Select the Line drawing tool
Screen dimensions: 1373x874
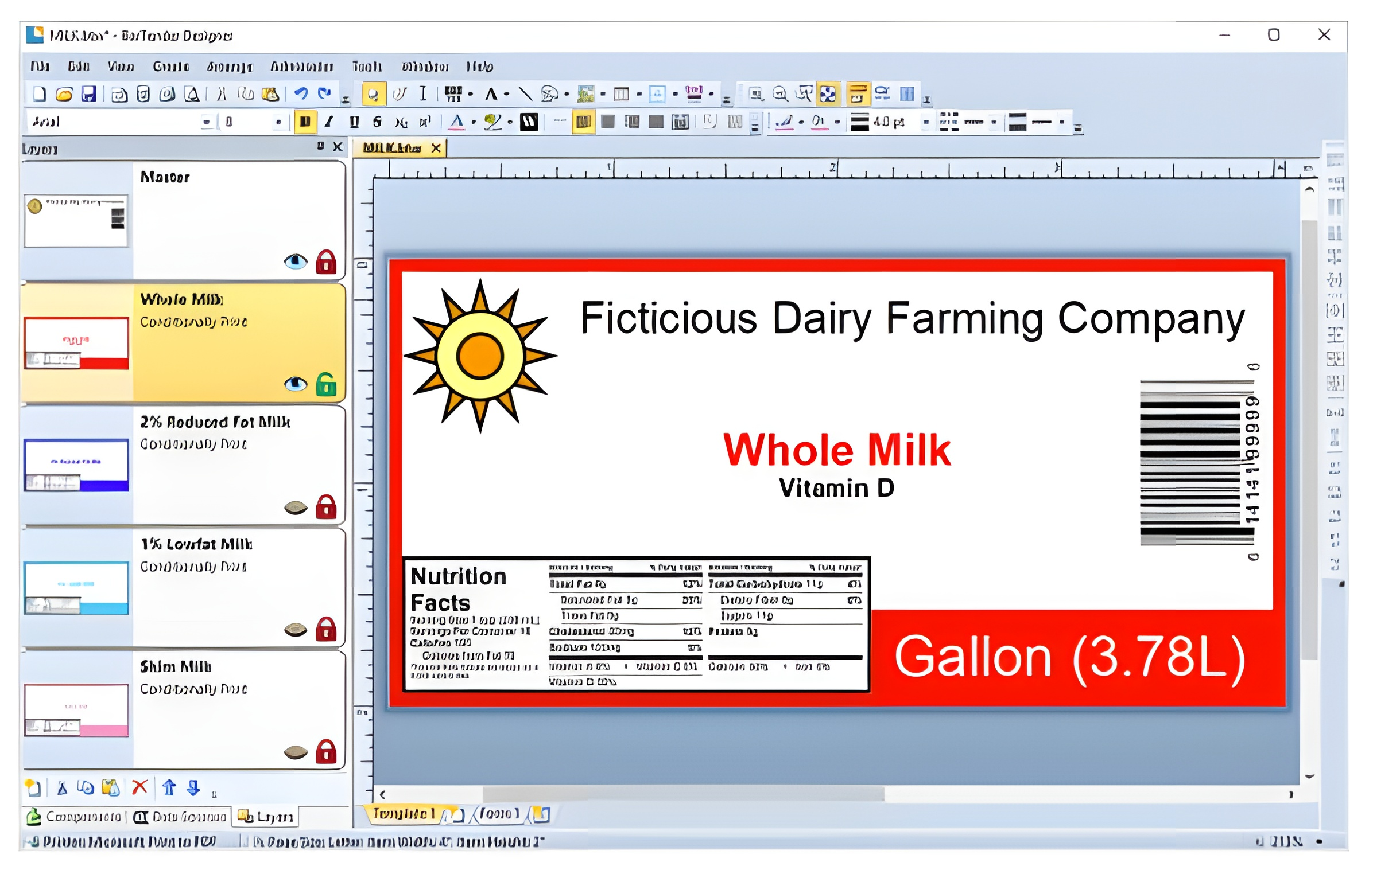click(525, 93)
